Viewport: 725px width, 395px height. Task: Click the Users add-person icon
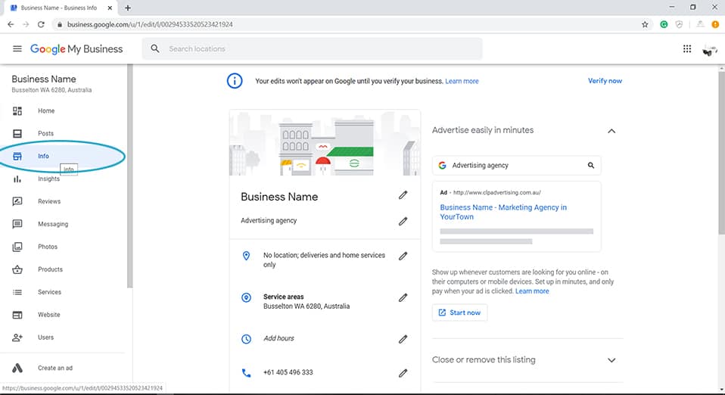click(x=17, y=337)
